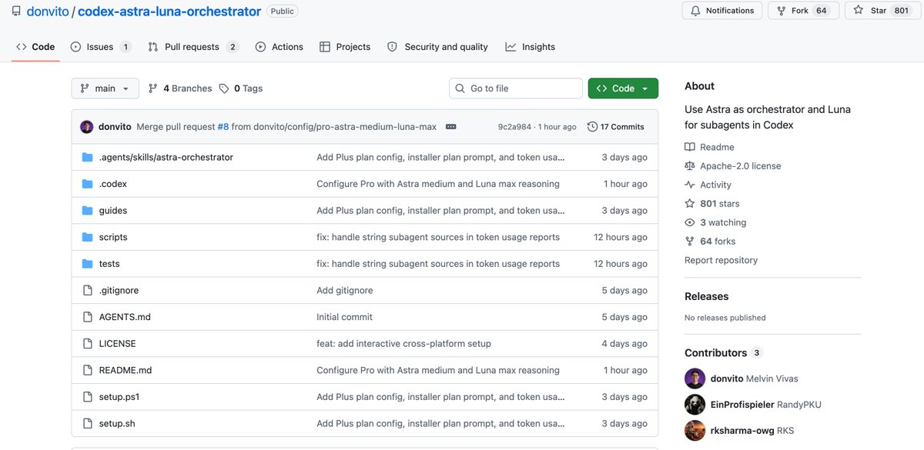Open the .agents/skills/astra-orchestrator folder icon
The width and height of the screenshot is (924, 450).
coord(87,157)
